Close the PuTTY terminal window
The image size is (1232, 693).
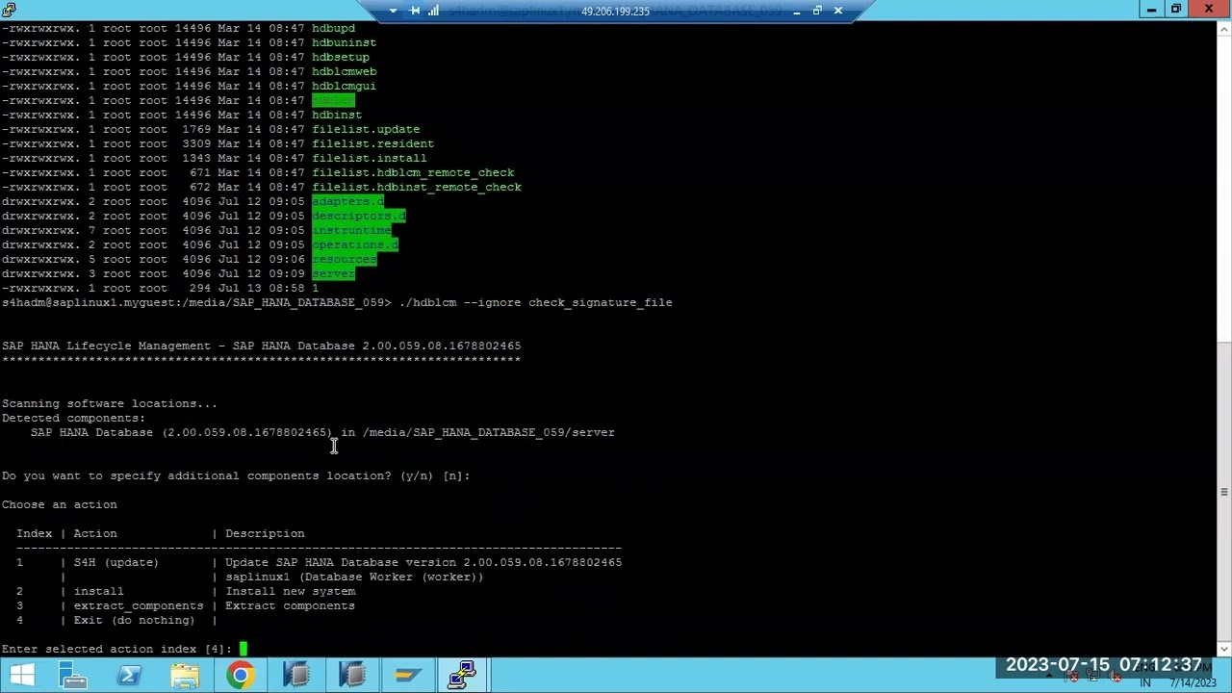point(1209,10)
